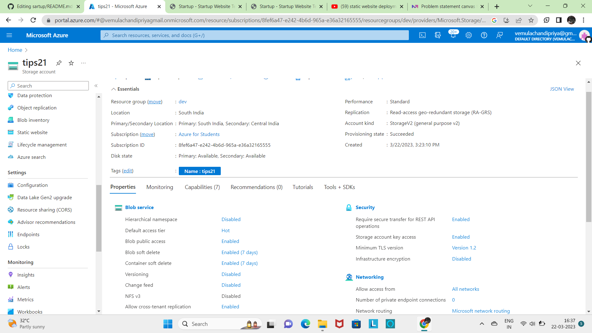Open the Azure help menu
This screenshot has height=333, width=592.
(483, 35)
